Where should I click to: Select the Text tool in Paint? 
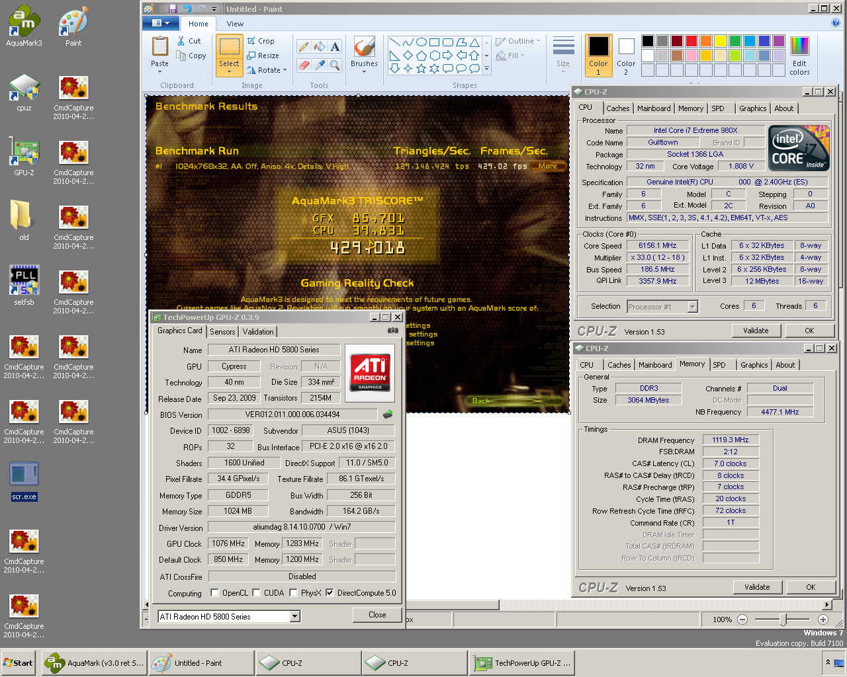[335, 46]
